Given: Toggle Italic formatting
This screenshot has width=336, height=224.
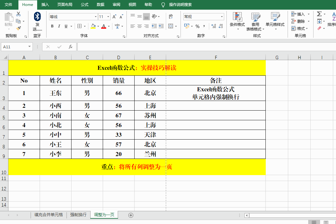Looking at the screenshot, I should pos(59,26).
